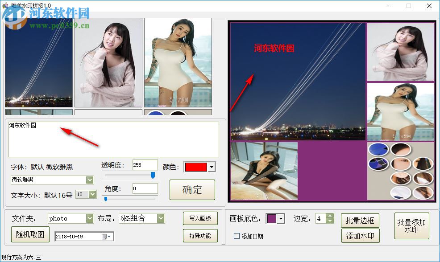Click the 批量边框 button
The width and height of the screenshot is (440, 262).
(360, 220)
